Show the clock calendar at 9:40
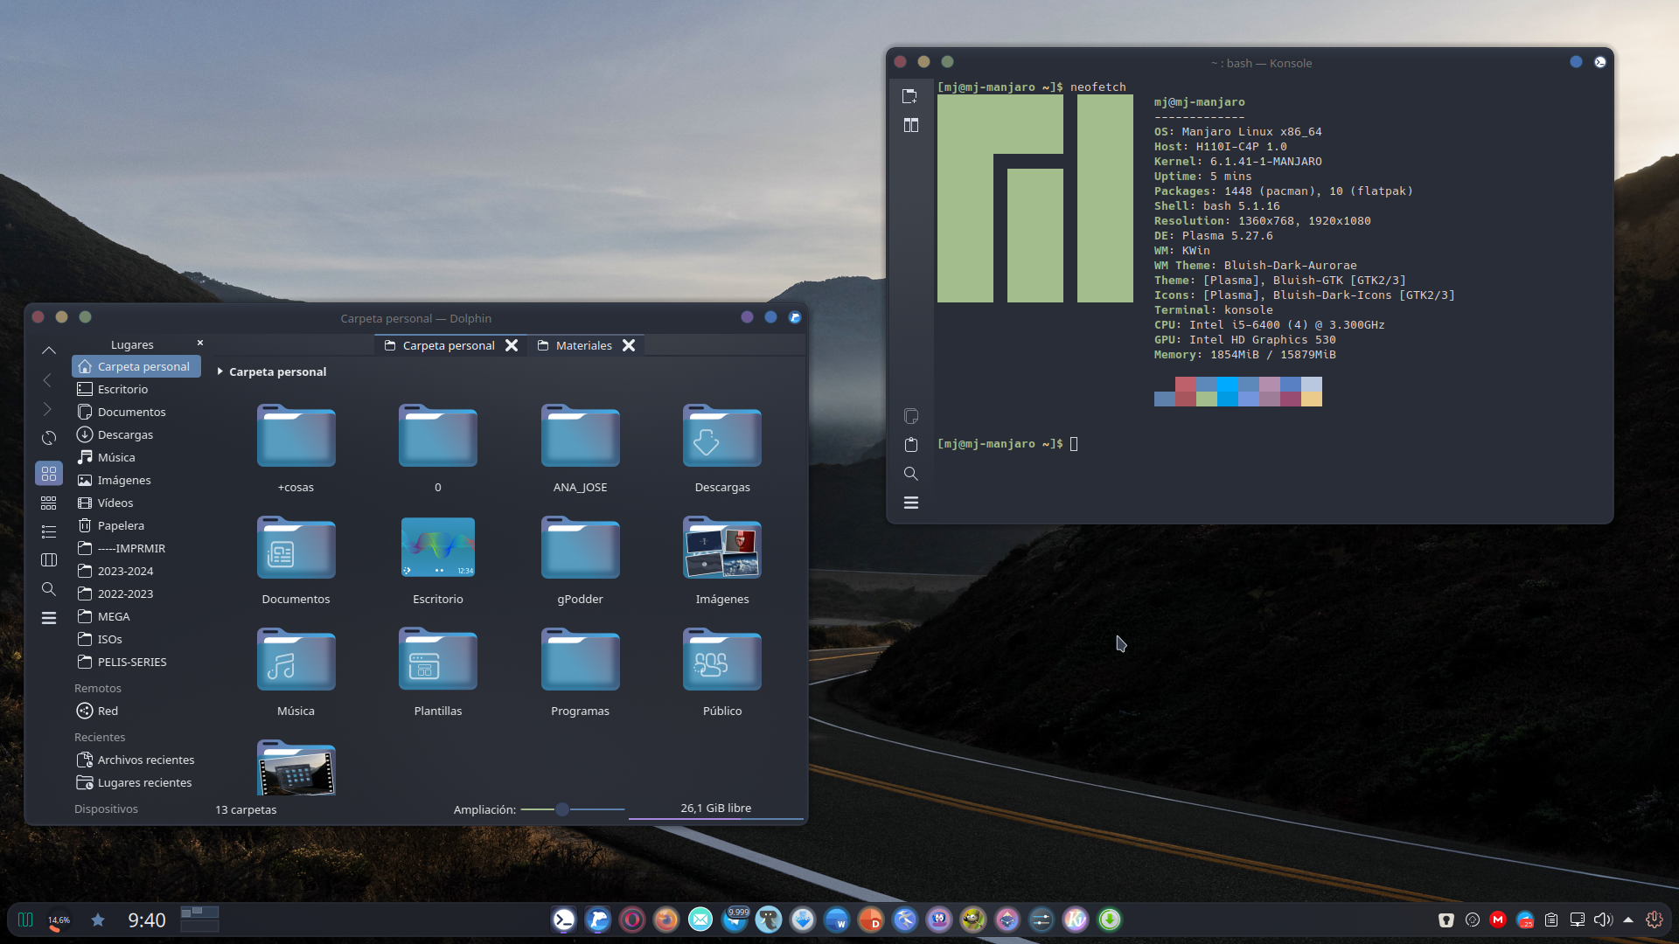 [x=146, y=920]
